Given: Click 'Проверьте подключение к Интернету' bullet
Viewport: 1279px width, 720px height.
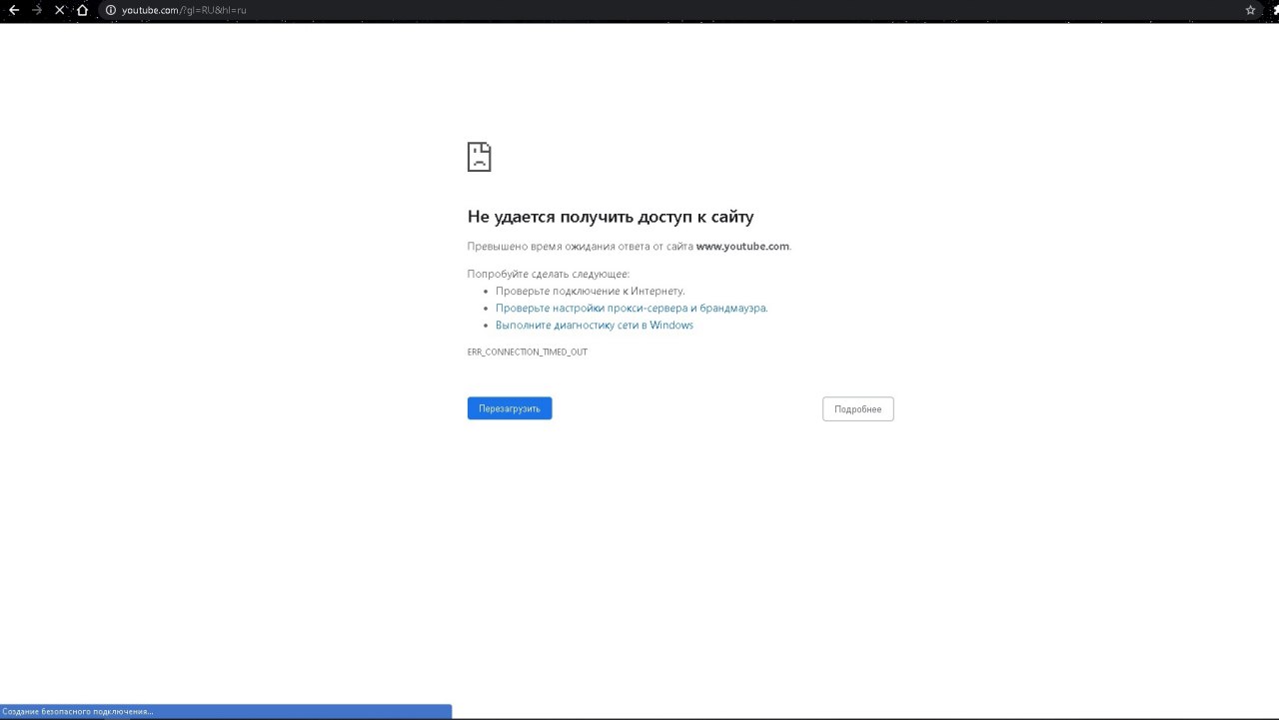Looking at the screenshot, I should [591, 291].
